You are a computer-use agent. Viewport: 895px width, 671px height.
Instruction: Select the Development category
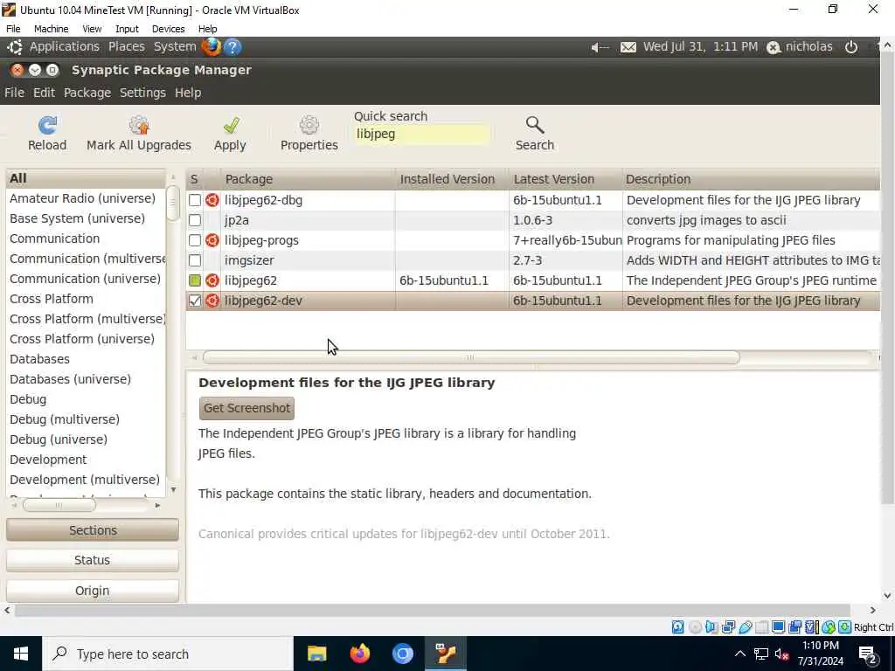point(48,460)
